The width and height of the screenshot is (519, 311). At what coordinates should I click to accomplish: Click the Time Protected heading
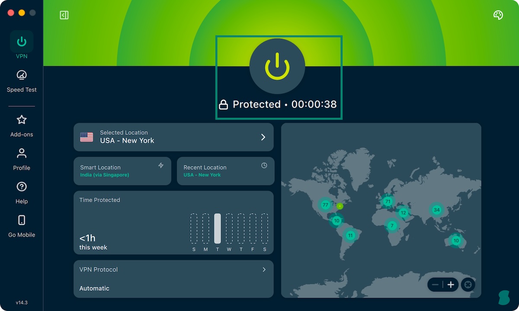[x=99, y=200]
